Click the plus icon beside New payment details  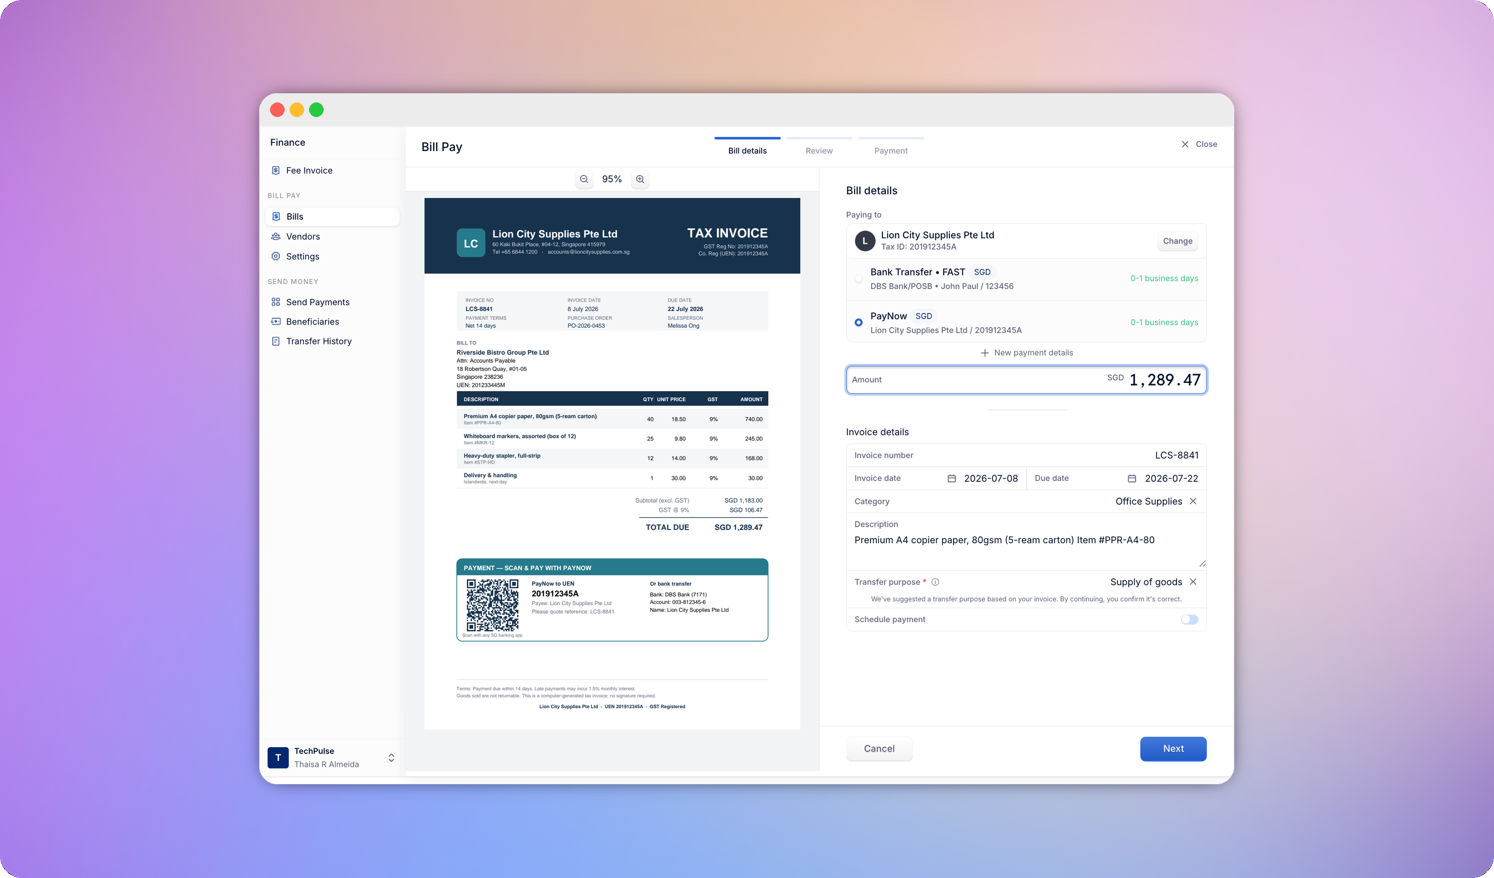tap(985, 353)
